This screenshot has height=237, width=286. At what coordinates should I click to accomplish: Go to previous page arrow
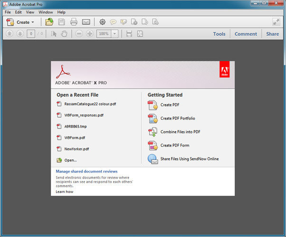[x=10, y=34]
